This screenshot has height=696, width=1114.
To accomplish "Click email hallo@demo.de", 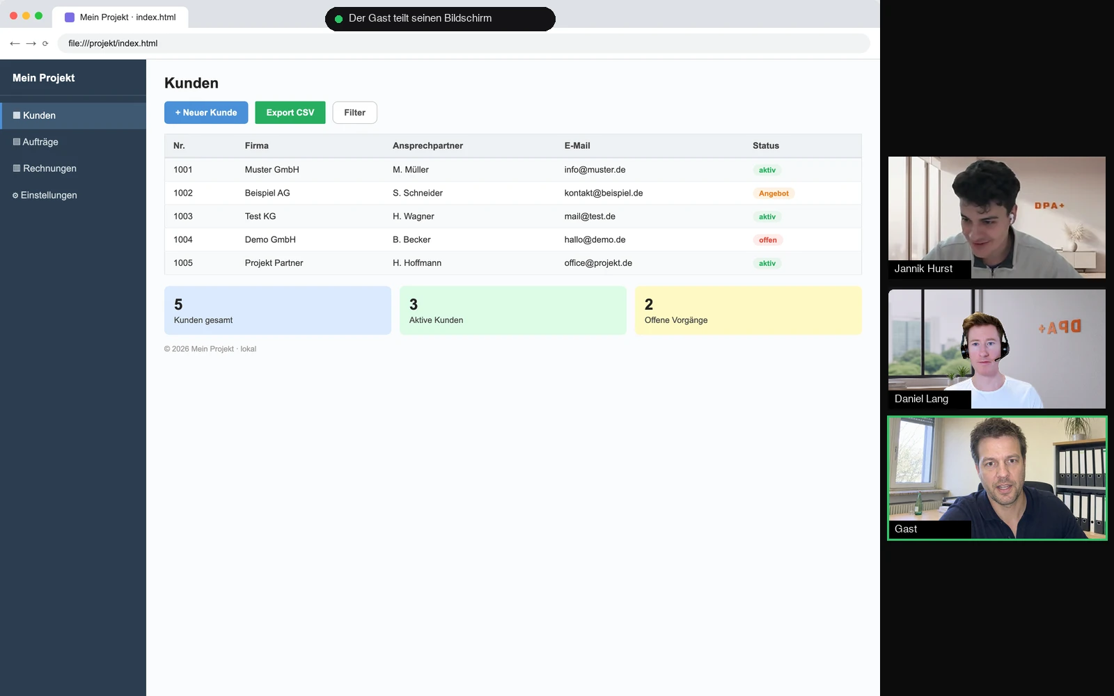I will [x=595, y=239].
